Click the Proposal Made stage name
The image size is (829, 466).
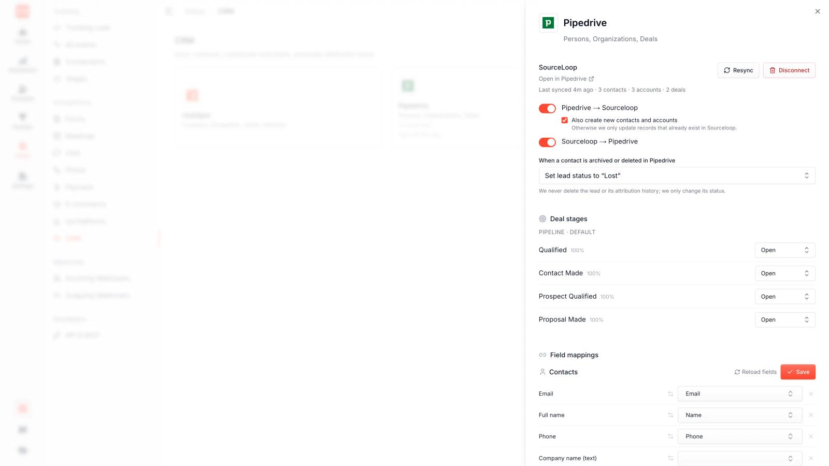pyautogui.click(x=562, y=319)
